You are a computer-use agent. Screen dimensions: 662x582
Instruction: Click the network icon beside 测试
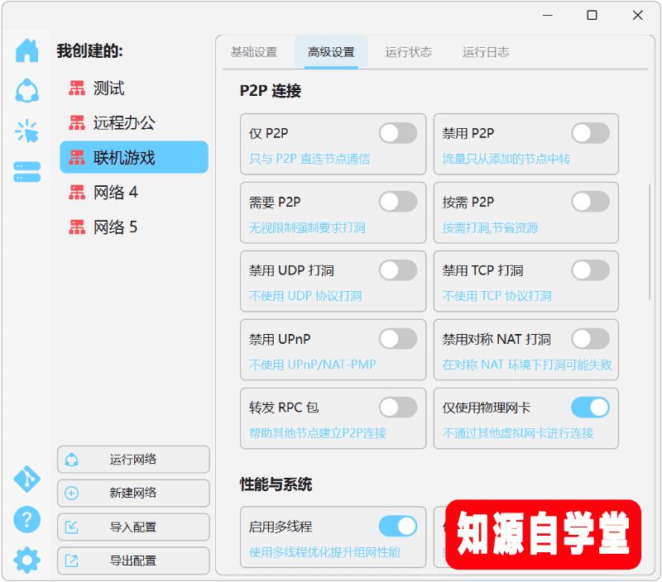point(77,88)
